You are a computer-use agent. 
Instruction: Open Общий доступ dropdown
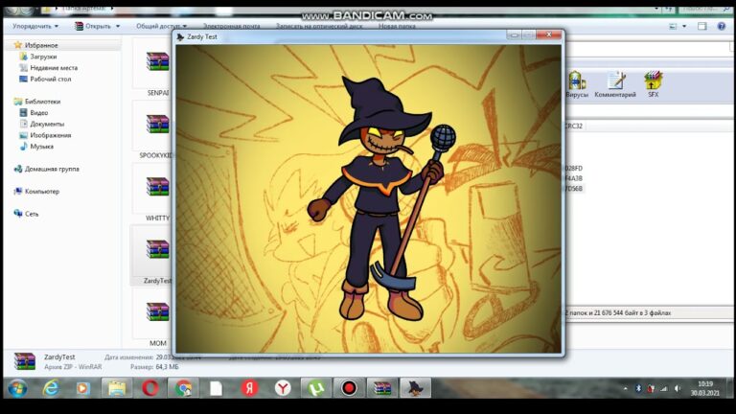click(161, 26)
